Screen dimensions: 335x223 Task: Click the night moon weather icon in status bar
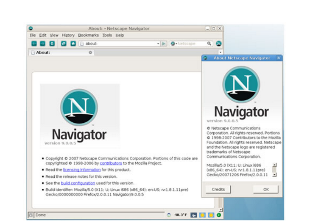pos(193,215)
